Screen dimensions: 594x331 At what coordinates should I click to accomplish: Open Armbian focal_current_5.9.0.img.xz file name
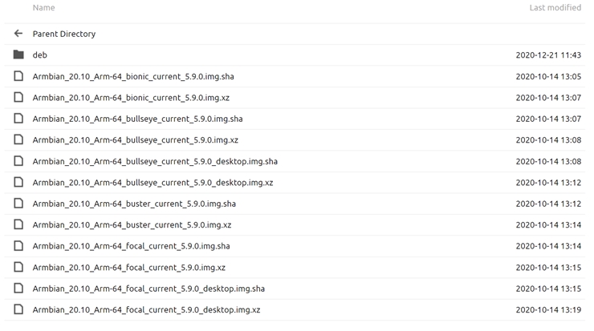tap(128, 268)
